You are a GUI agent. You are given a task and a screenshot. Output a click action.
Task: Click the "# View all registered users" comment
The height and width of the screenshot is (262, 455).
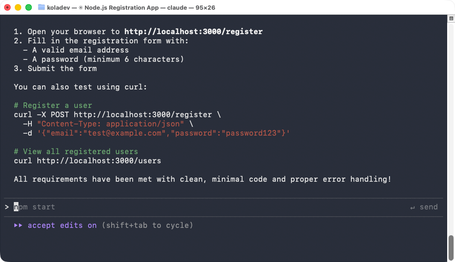tap(76, 152)
